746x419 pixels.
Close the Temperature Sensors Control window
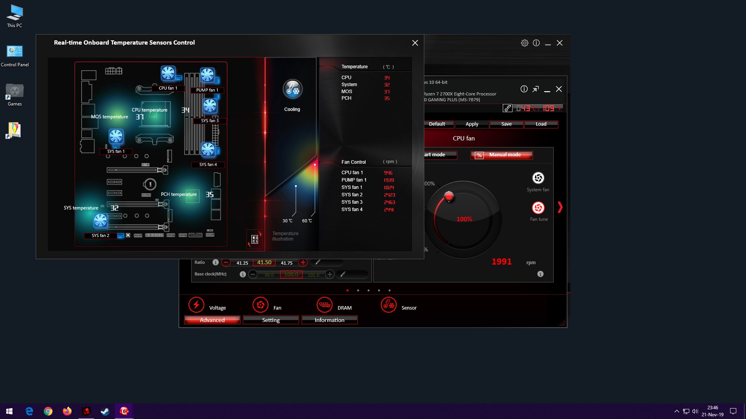(x=415, y=43)
